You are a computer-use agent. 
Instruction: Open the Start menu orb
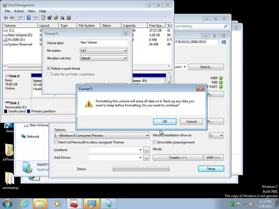pyautogui.click(x=7, y=204)
